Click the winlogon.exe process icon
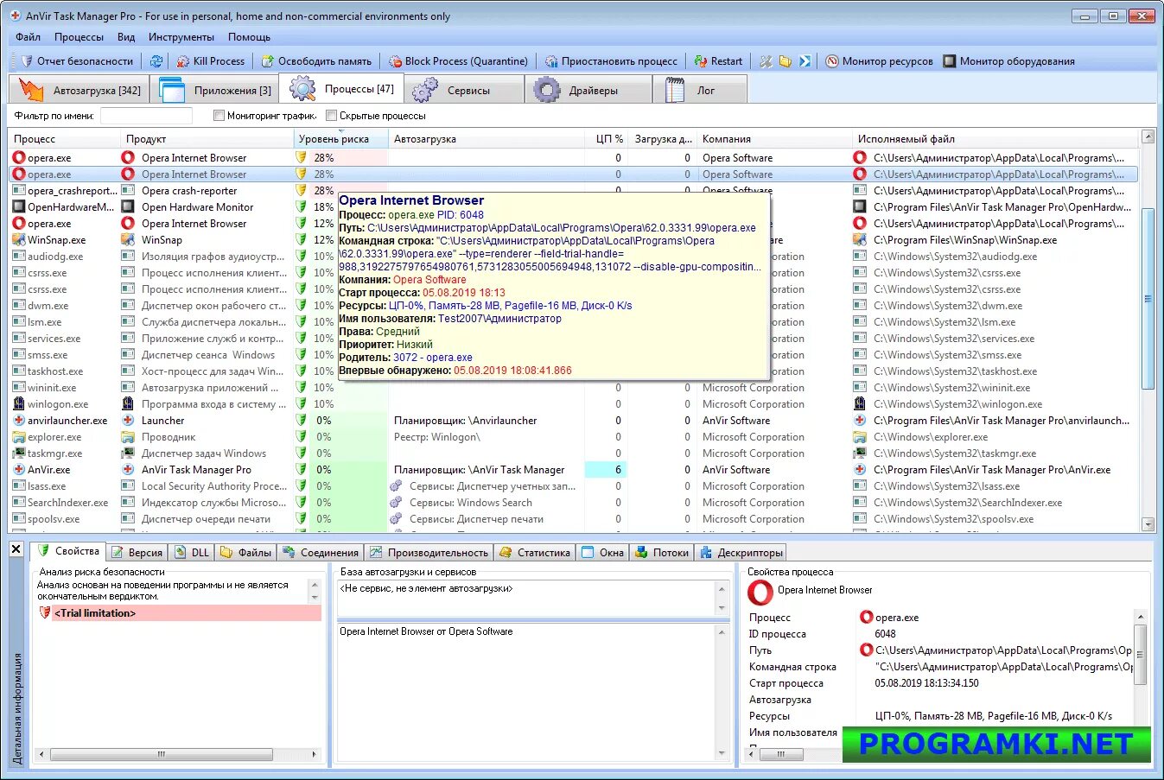This screenshot has width=1164, height=780. pyautogui.click(x=19, y=404)
